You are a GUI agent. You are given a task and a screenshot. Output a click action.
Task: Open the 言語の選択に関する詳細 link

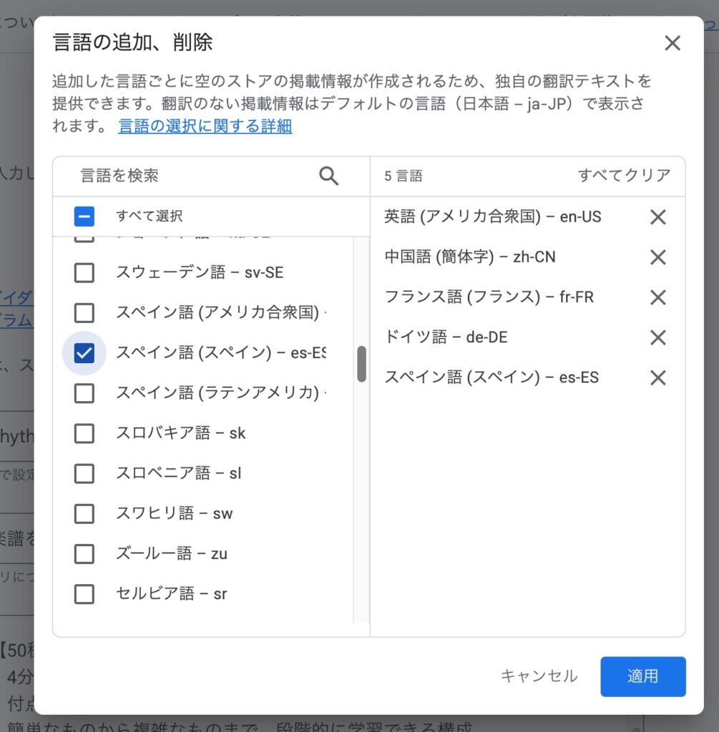(205, 127)
